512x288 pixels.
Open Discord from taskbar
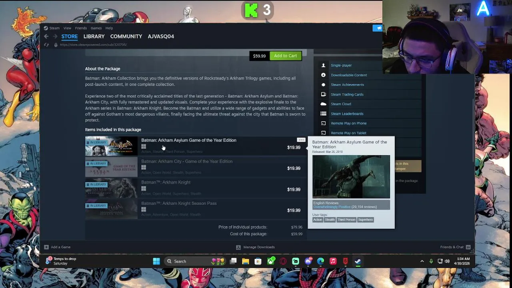[x=308, y=261]
